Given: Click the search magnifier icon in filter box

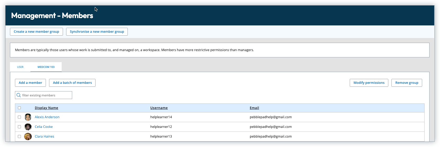Looking at the screenshot, I should point(19,95).
